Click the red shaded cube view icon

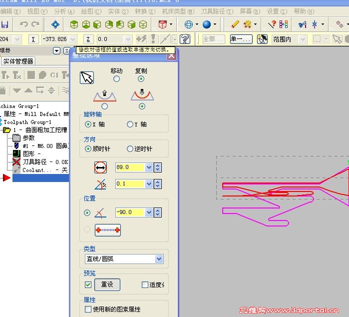tap(162, 24)
